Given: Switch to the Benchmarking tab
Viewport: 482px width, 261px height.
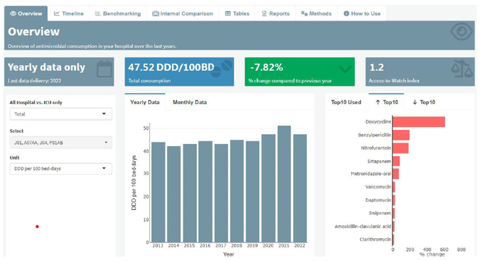Looking at the screenshot, I should click(118, 14).
